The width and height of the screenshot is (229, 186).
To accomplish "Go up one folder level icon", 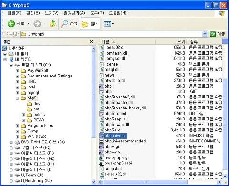I will point(52,24).
